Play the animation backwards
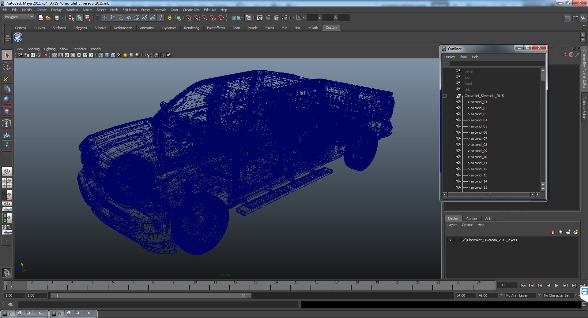588x318 pixels. [548, 286]
